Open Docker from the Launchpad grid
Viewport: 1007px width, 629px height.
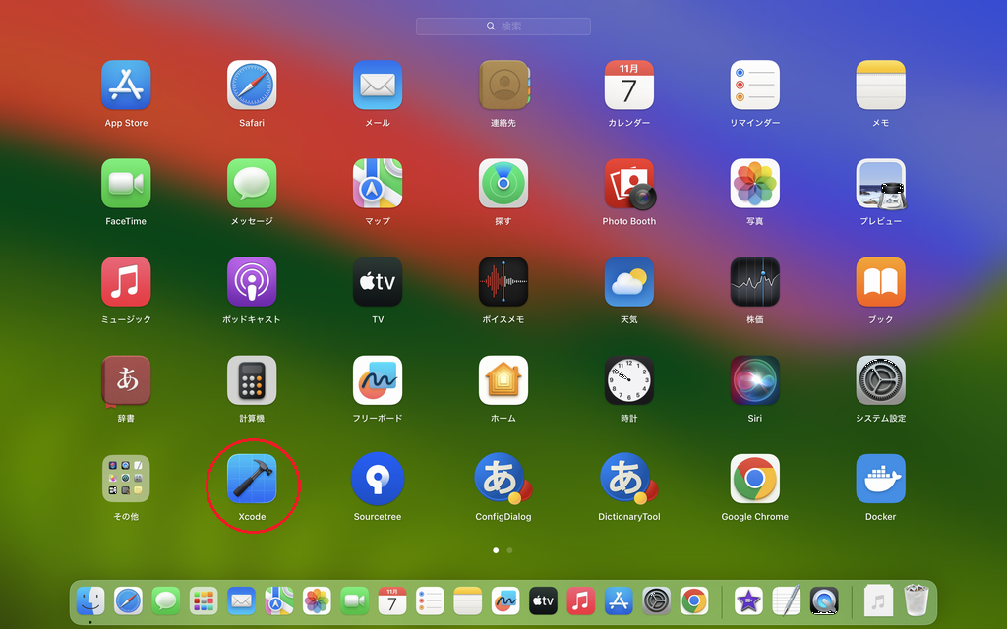(880, 480)
